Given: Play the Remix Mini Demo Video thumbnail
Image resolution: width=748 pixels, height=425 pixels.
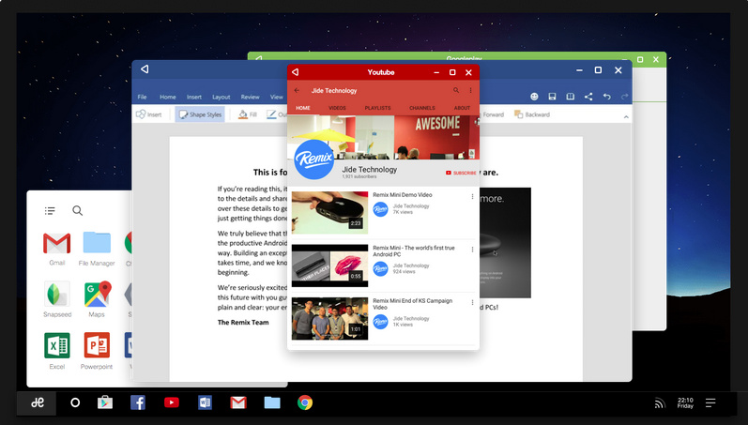Looking at the screenshot, I should (x=329, y=213).
